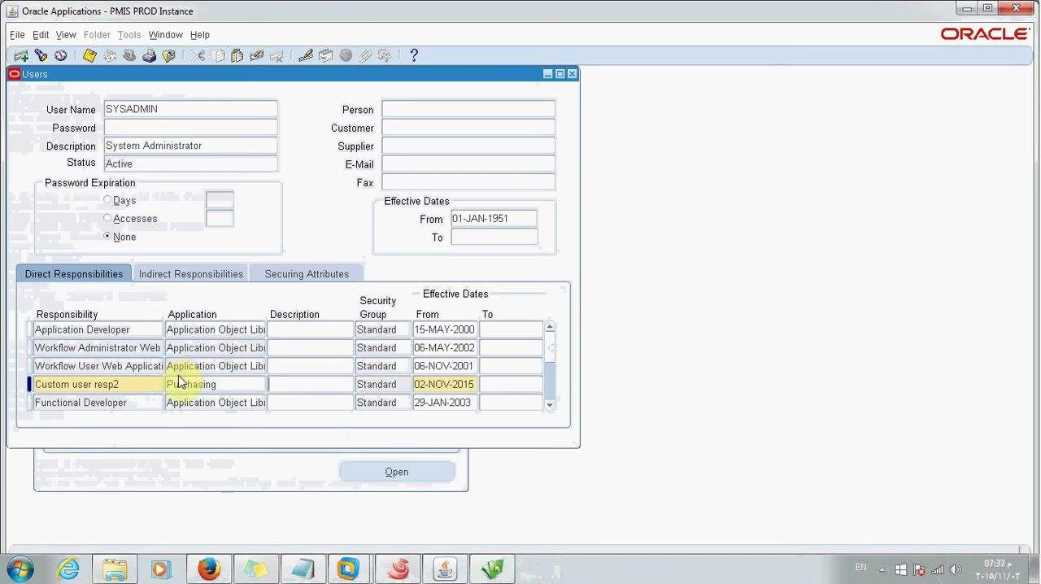Click the Save floppy disk icon
1041x584 pixels.
click(x=89, y=55)
